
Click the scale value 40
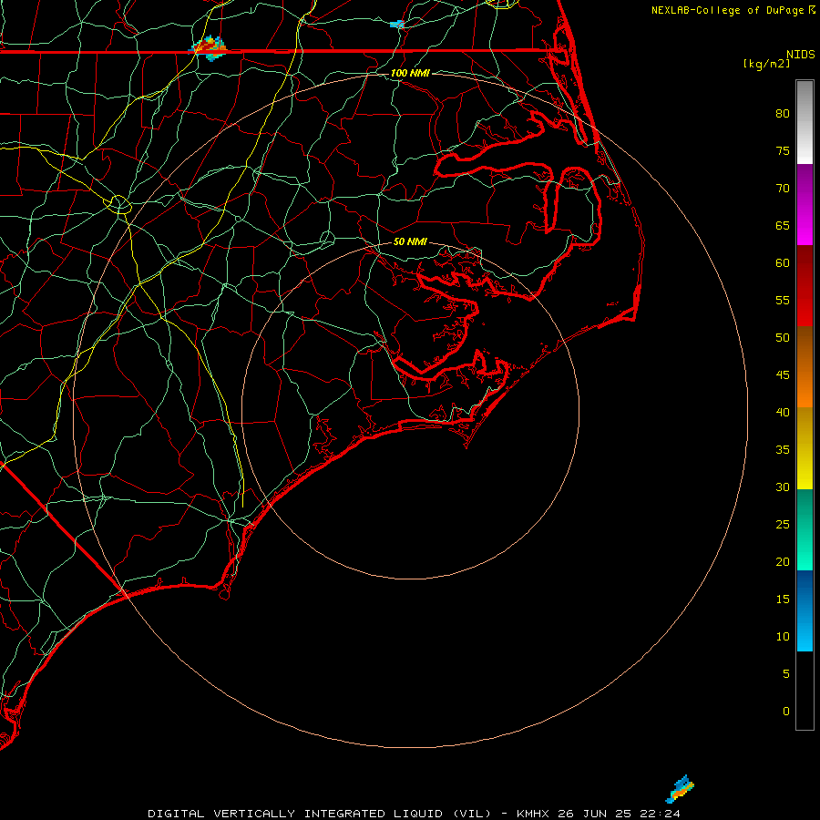click(x=783, y=413)
